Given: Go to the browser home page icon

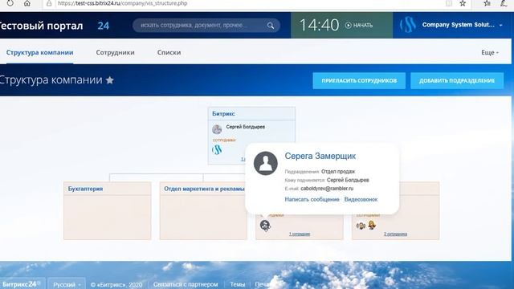Looking at the screenshot, I should 27,3.
